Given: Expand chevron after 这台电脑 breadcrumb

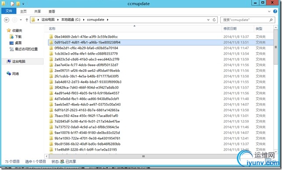Looking at the screenshot, I should (58, 20).
